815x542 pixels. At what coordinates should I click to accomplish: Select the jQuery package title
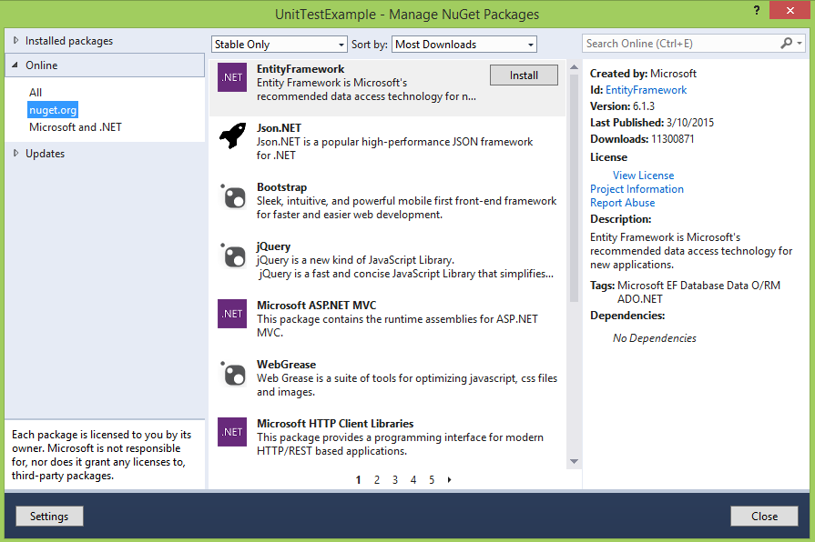(x=273, y=246)
